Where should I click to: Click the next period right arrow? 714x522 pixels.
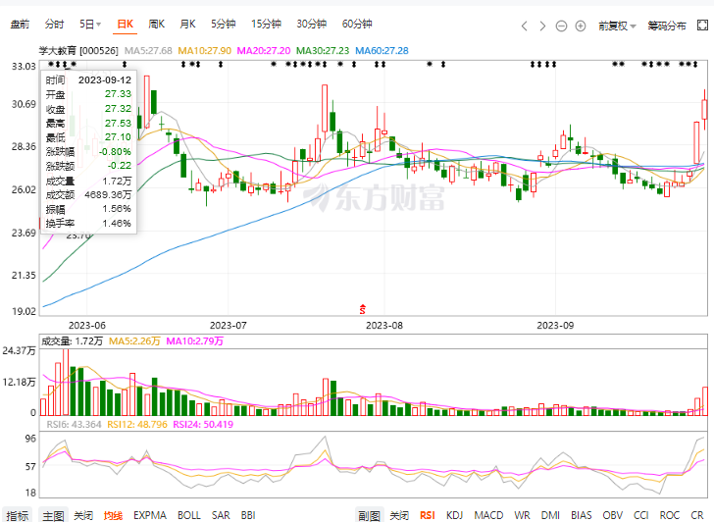(x=542, y=26)
